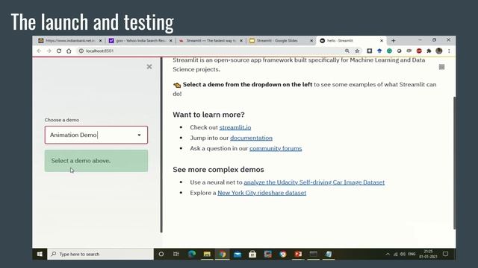Switch to the Streamlit — The fastest way tab

(x=211, y=40)
